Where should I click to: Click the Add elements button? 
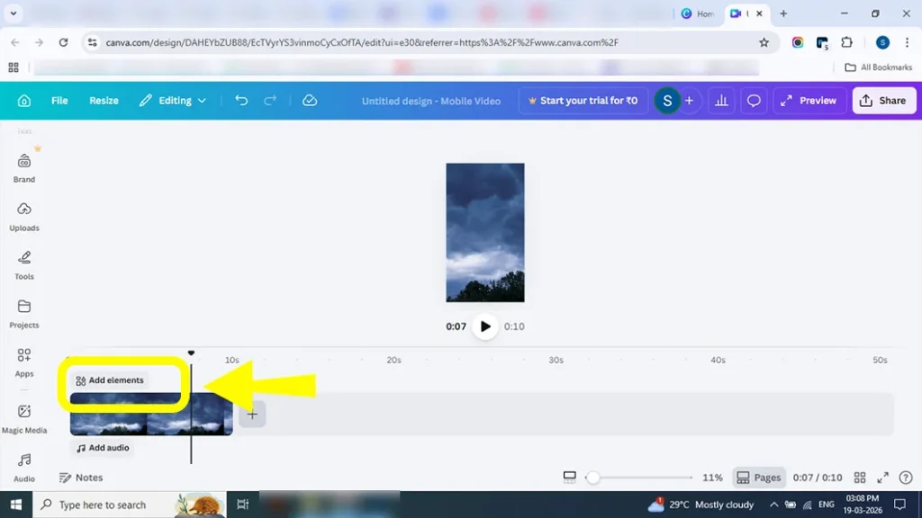click(110, 380)
